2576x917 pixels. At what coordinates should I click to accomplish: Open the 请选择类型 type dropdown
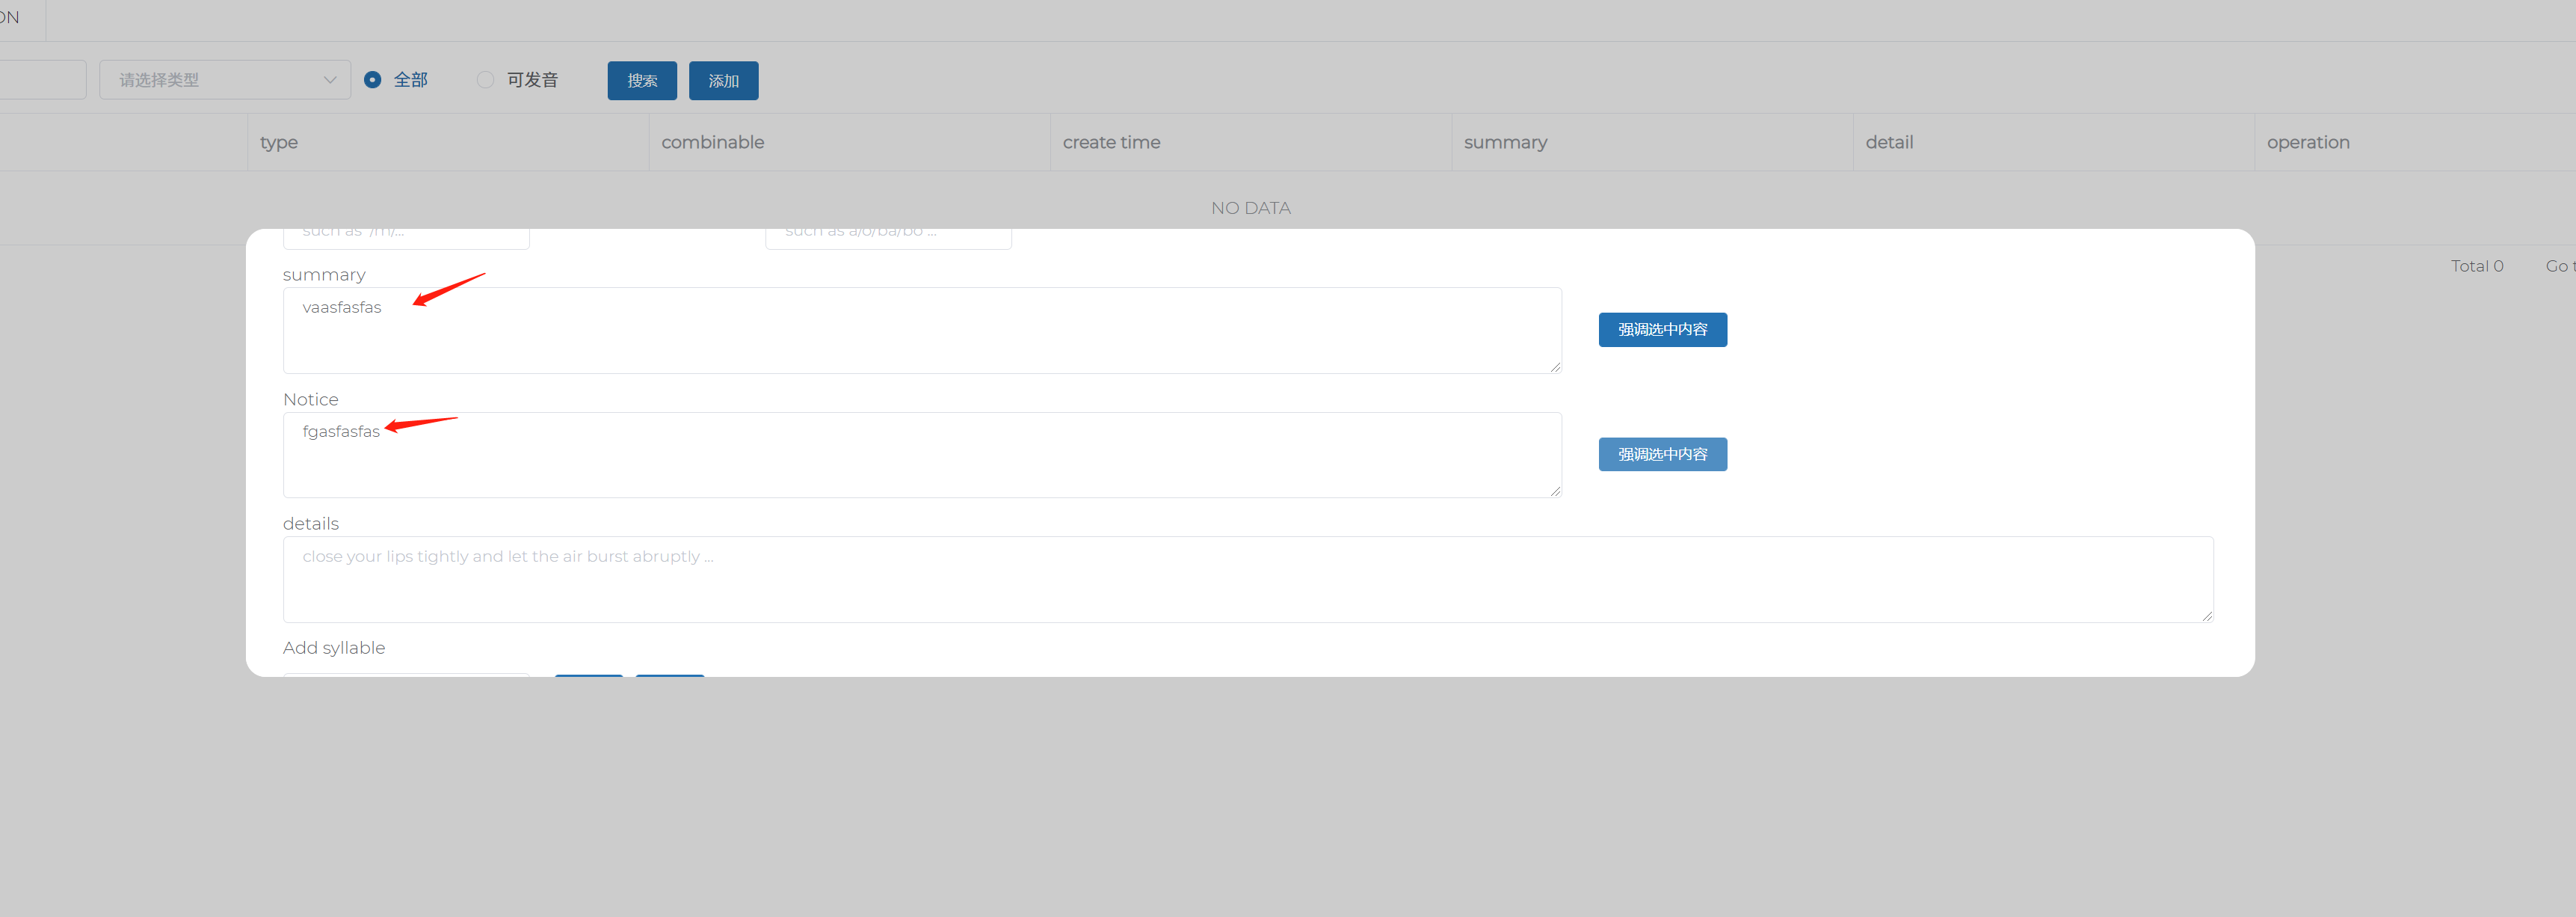click(x=225, y=80)
